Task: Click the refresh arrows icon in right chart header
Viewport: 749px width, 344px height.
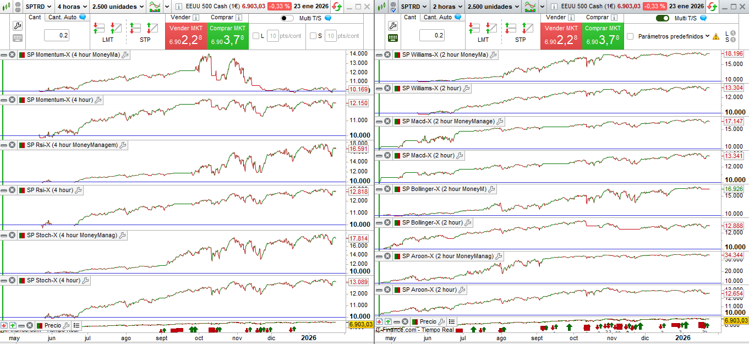Action: pos(712,7)
